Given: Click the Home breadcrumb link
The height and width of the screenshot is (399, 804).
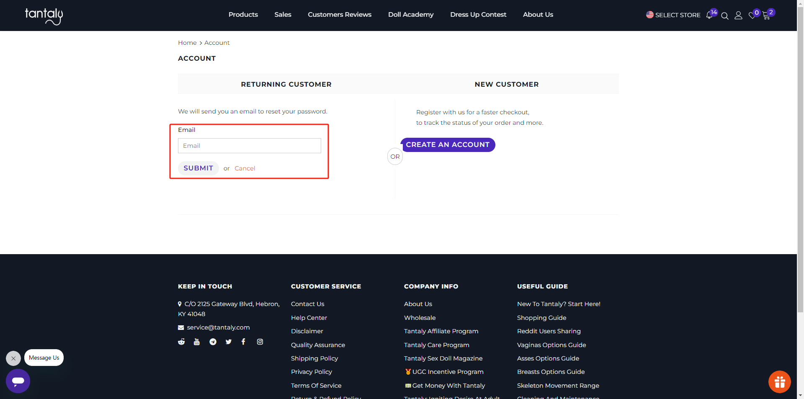Looking at the screenshot, I should click(x=187, y=43).
